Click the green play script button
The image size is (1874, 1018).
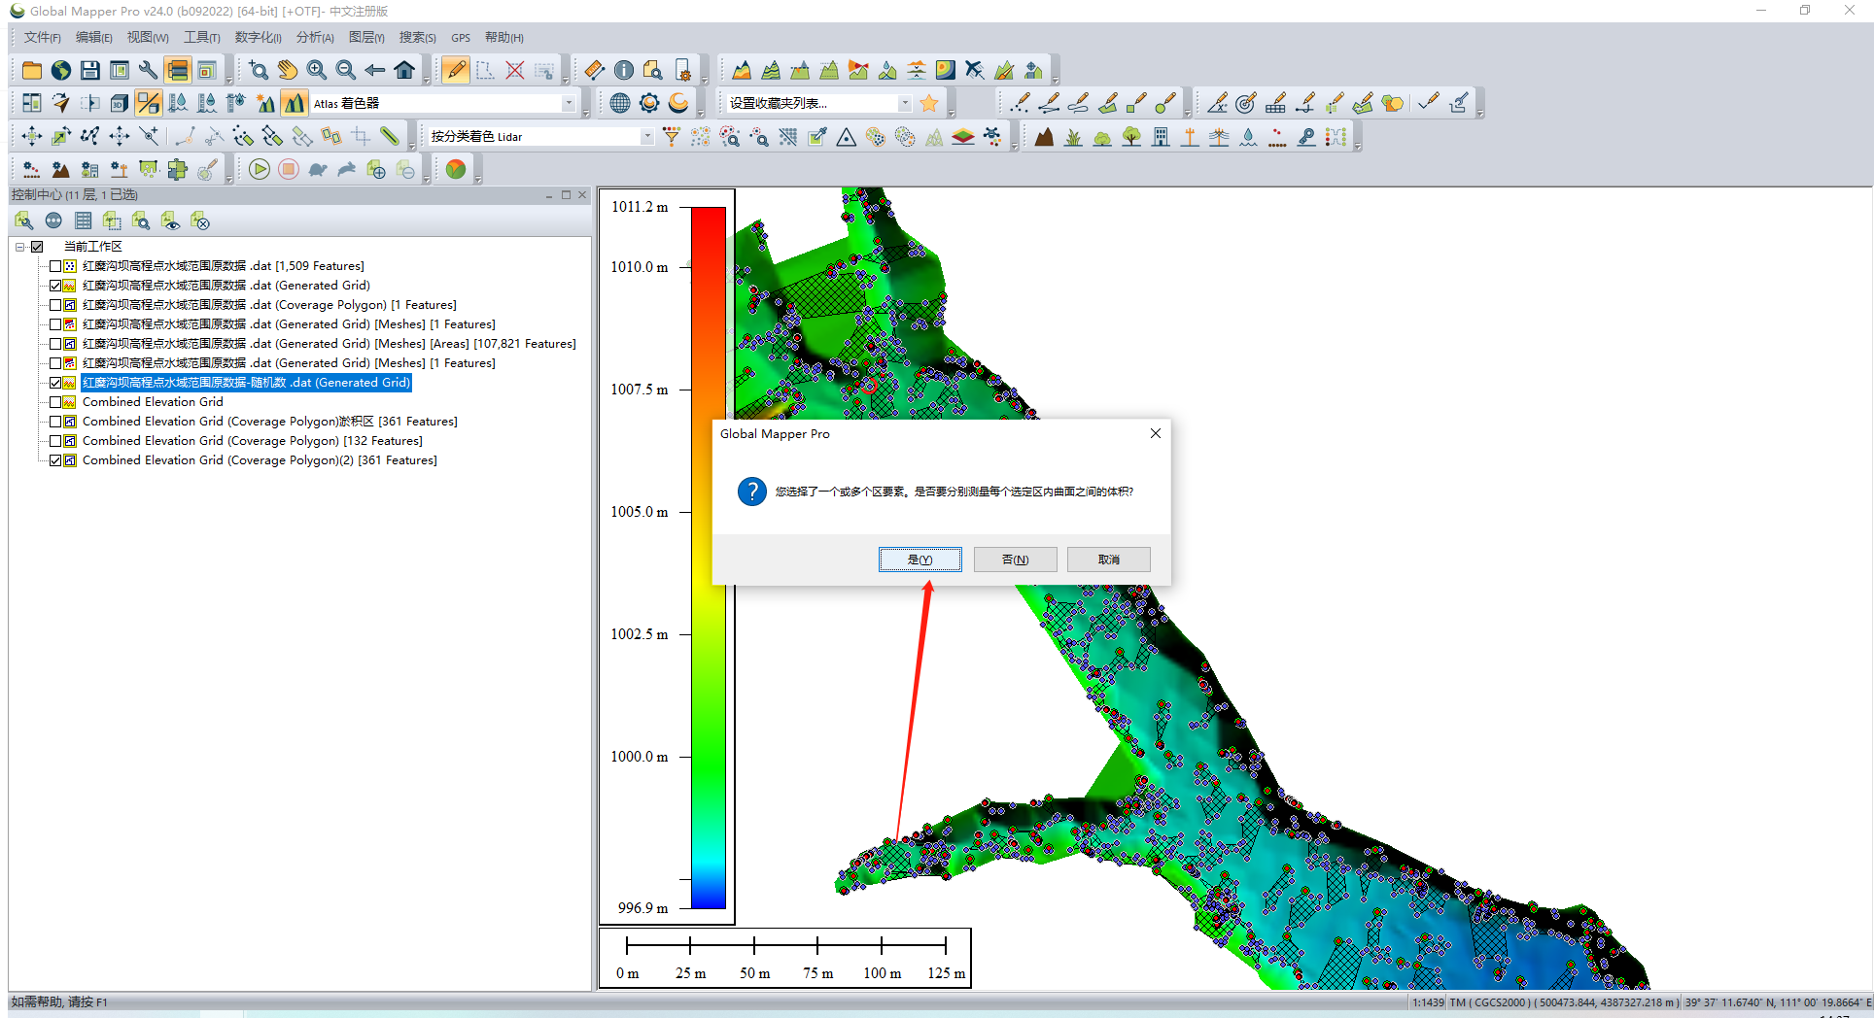pos(259,170)
